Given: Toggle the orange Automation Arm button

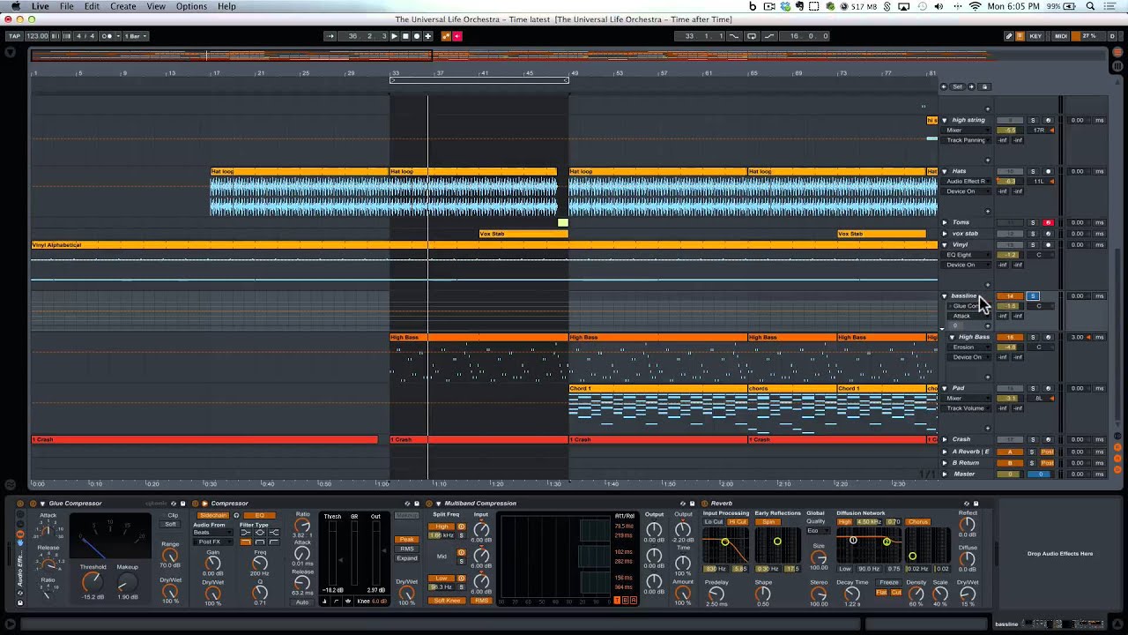Looking at the screenshot, I should 446,36.
